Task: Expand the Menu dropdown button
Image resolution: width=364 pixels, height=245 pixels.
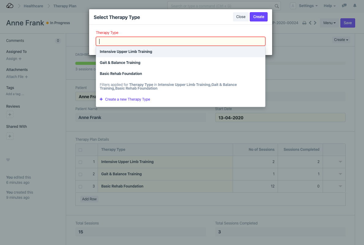Action: point(329,23)
